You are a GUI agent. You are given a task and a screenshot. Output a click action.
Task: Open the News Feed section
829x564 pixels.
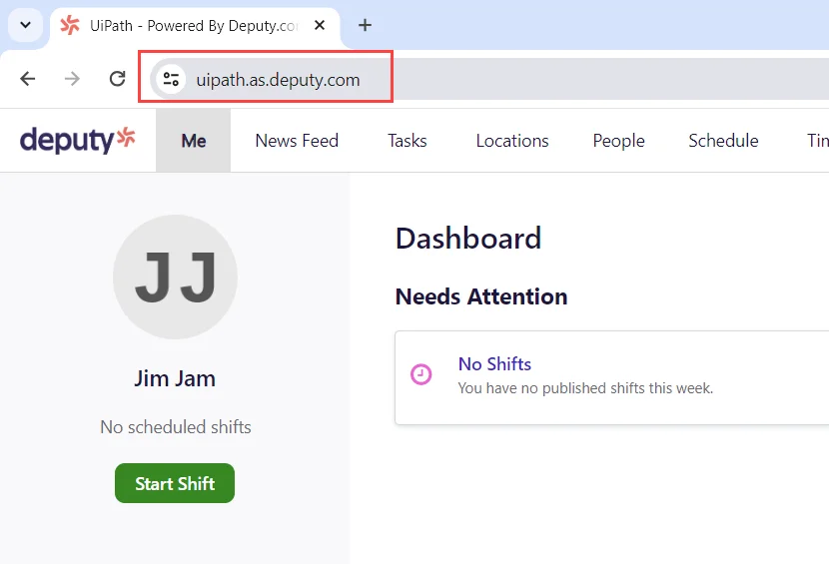click(x=297, y=141)
